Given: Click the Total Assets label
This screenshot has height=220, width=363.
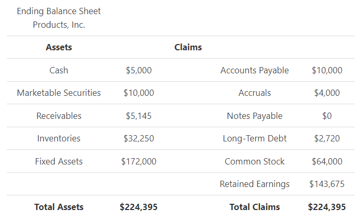Looking at the screenshot, I should pyautogui.click(x=59, y=207).
